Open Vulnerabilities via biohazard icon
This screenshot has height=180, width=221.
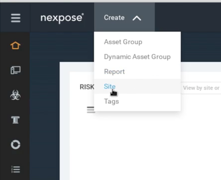point(16,95)
